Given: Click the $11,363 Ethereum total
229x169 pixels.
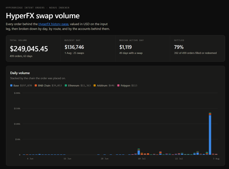Looking at the screenshot, I should [86, 86].
